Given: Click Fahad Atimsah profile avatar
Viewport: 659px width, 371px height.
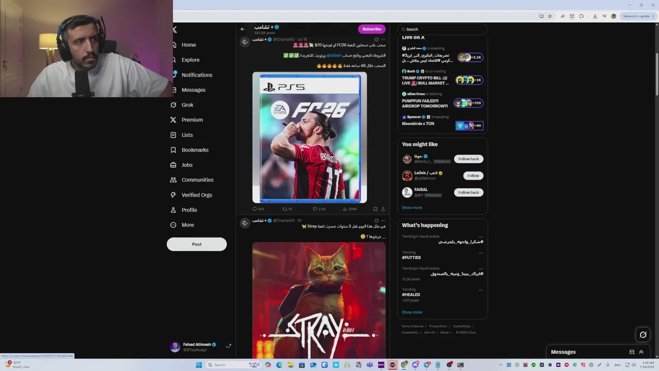Looking at the screenshot, I should pyautogui.click(x=175, y=347).
